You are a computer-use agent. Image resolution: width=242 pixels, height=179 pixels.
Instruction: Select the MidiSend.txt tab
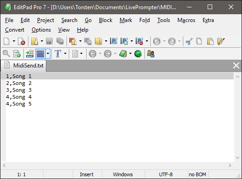click(23, 66)
